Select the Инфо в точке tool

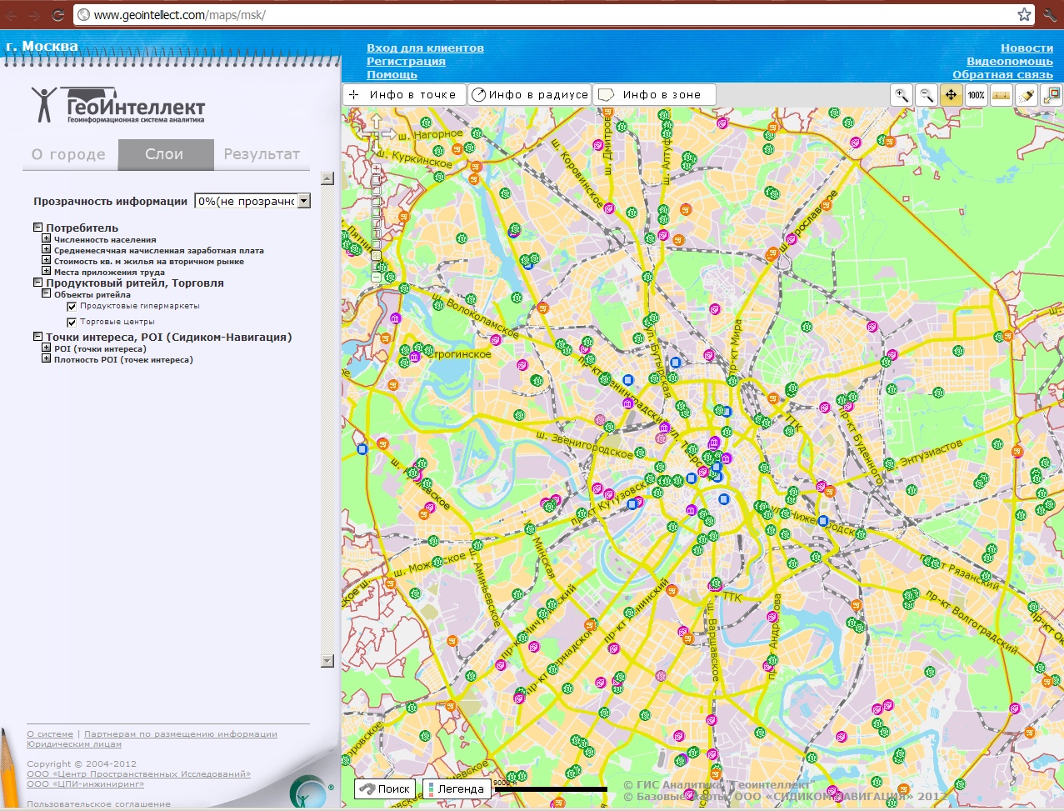coord(404,95)
